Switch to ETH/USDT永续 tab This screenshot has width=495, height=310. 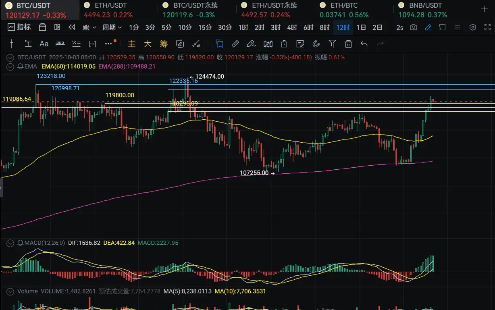[275, 10]
